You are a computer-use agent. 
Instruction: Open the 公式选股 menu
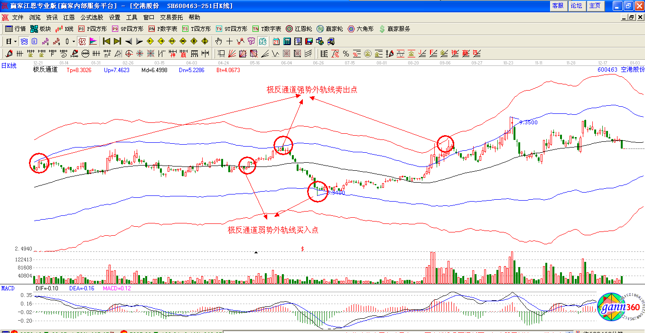click(x=92, y=18)
